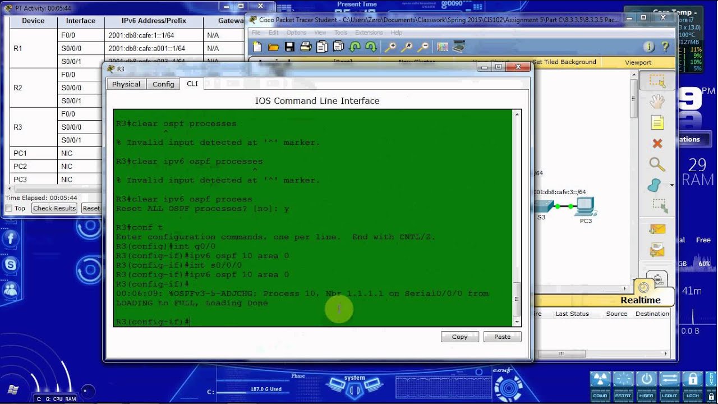The height and width of the screenshot is (404, 718).
Task: Open the Tools menu in Packet Tracer
Action: [x=340, y=33]
